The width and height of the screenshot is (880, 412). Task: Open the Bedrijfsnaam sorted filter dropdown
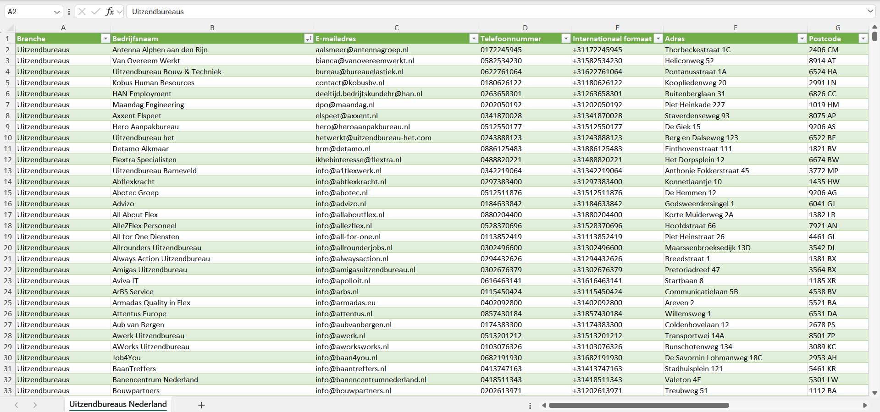309,38
